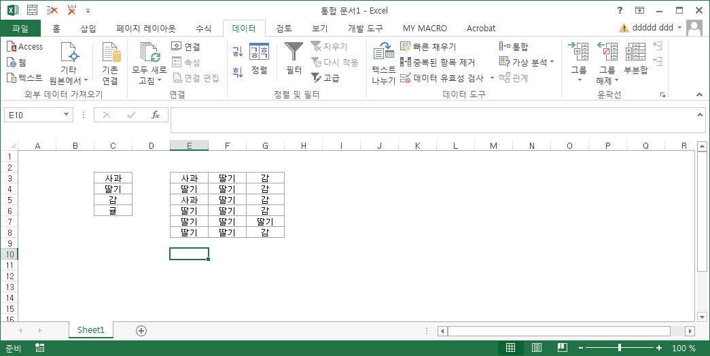Image resolution: width=710 pixels, height=356 pixels.
Task: Click the macro recording status bar icon
Action: click(40, 348)
